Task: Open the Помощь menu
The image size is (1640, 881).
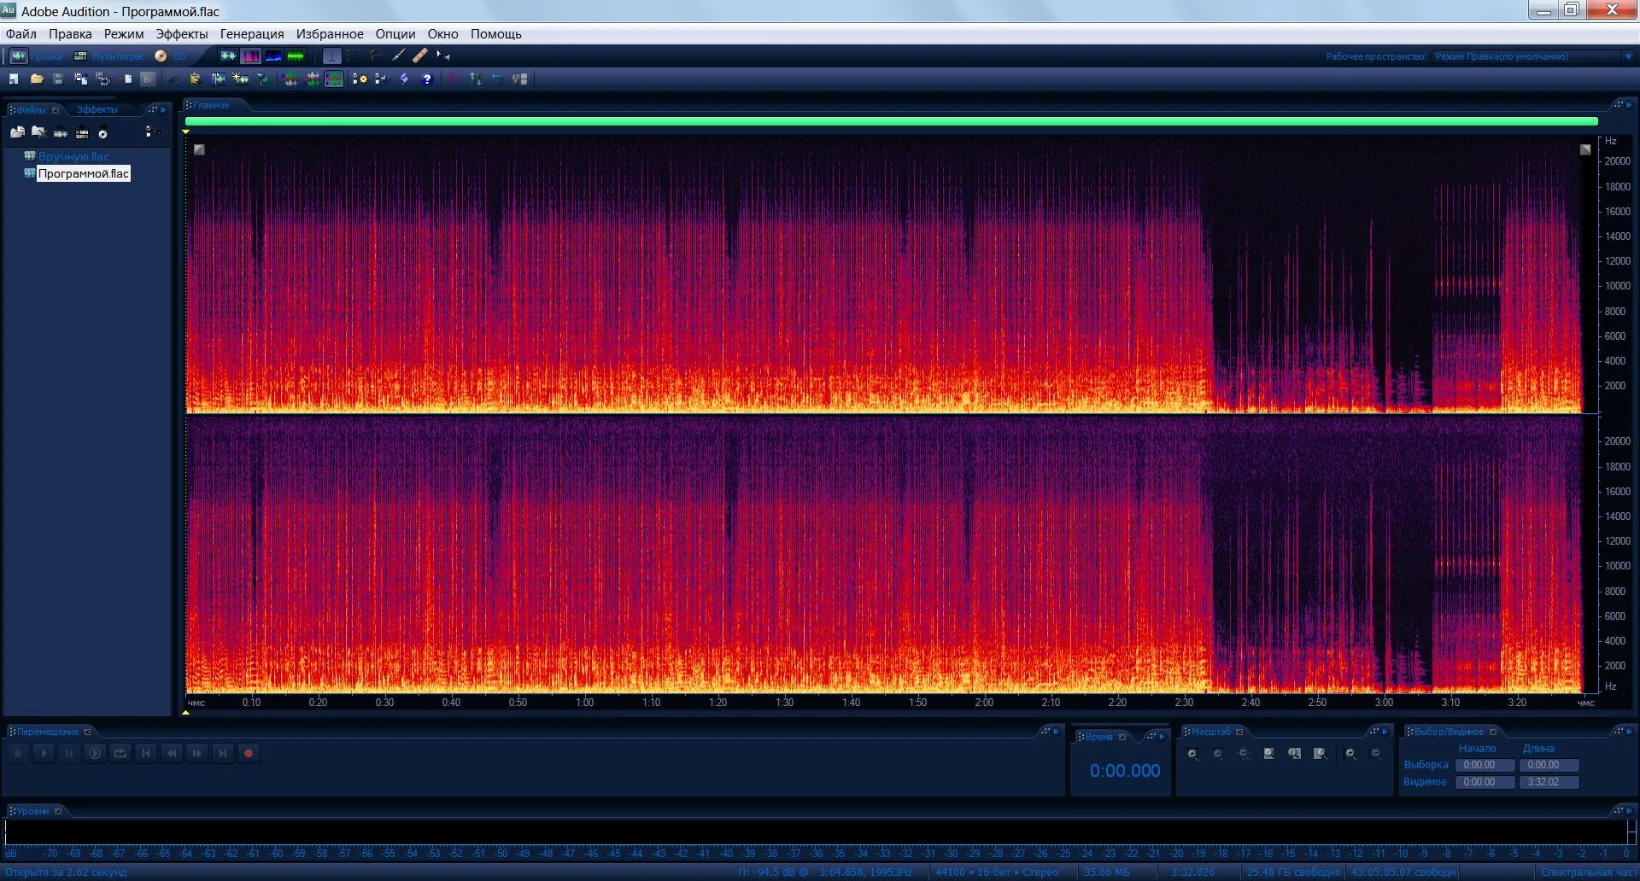Action: click(x=496, y=34)
